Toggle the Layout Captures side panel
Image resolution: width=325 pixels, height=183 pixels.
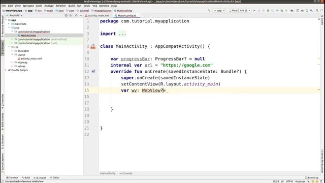2,163
